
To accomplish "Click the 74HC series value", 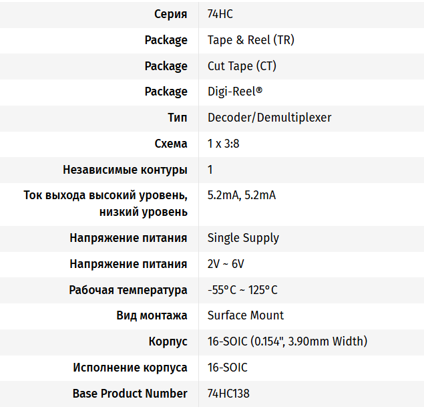I will [x=220, y=14].
